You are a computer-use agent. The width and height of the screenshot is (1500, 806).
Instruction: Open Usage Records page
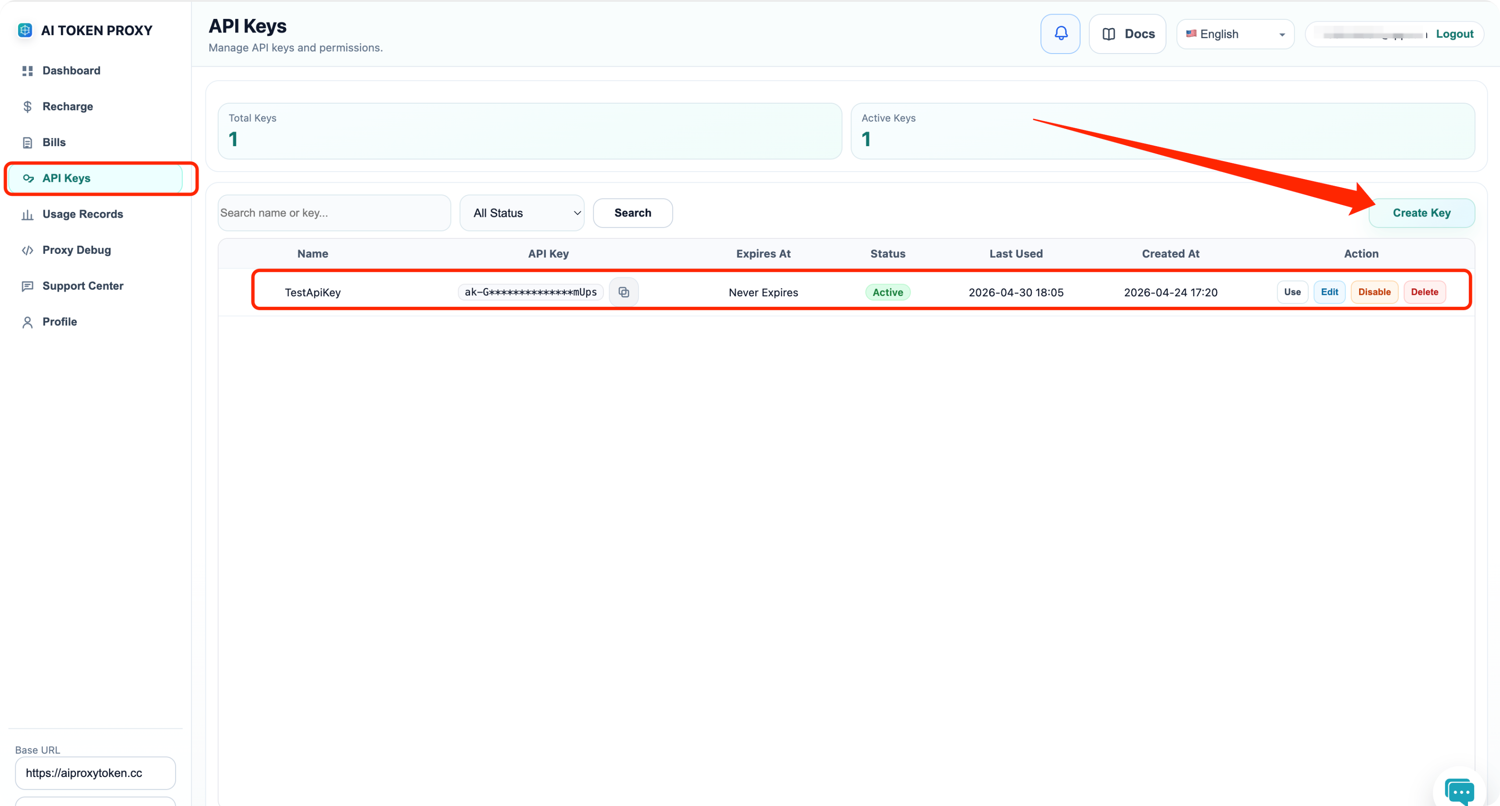pos(96,214)
